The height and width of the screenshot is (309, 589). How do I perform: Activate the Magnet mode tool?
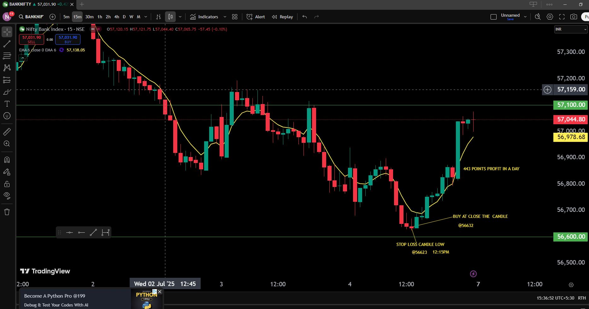7,160
